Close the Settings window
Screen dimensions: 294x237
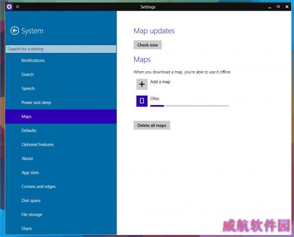tap(287, 7)
